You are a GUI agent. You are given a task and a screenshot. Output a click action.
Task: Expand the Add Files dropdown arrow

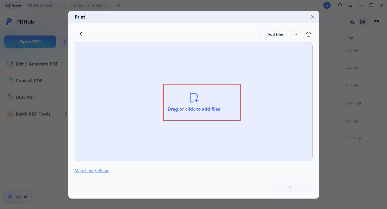coord(296,34)
